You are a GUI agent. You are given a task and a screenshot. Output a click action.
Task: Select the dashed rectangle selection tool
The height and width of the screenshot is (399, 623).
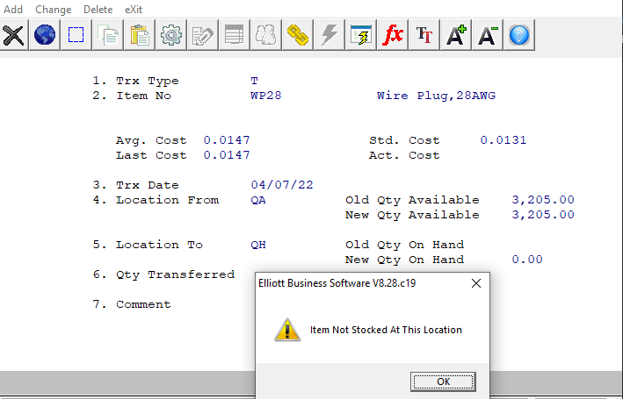click(x=76, y=35)
